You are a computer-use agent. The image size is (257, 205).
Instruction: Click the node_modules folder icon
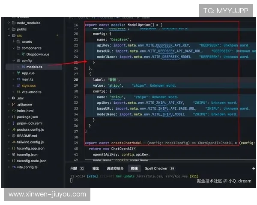coord(14,23)
